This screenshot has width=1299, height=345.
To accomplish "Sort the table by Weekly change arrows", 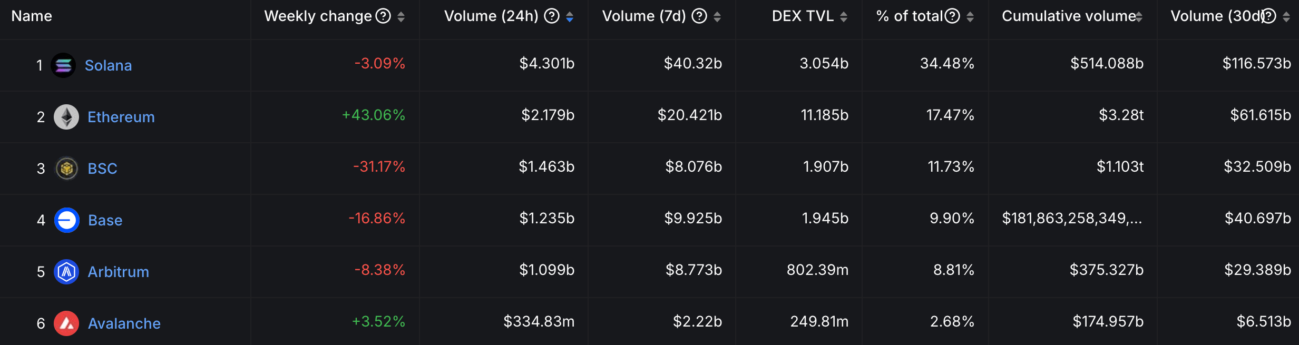I will (x=401, y=17).
